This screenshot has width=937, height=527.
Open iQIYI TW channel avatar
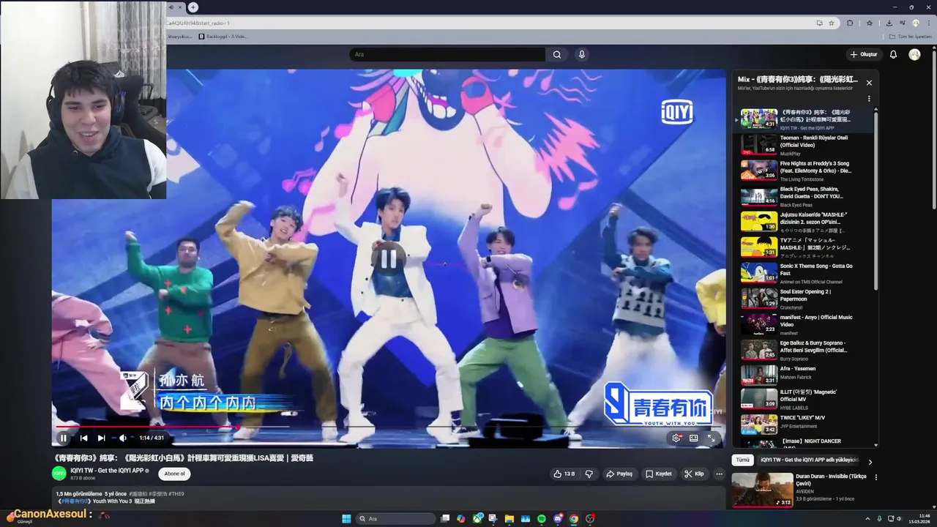(x=59, y=474)
